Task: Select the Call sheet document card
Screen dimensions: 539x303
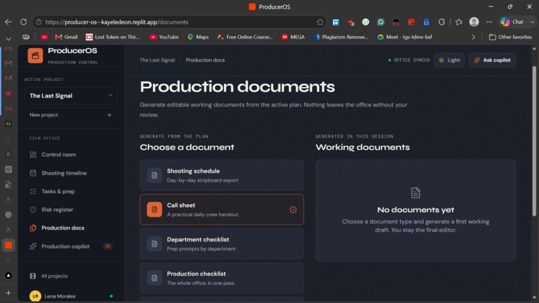Action: (222, 209)
